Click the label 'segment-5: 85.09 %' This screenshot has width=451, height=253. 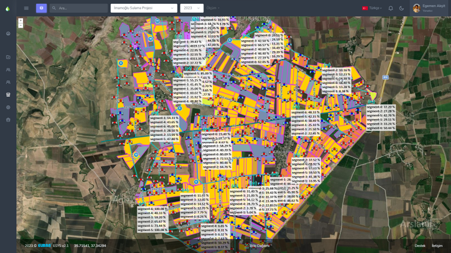coord(198,74)
